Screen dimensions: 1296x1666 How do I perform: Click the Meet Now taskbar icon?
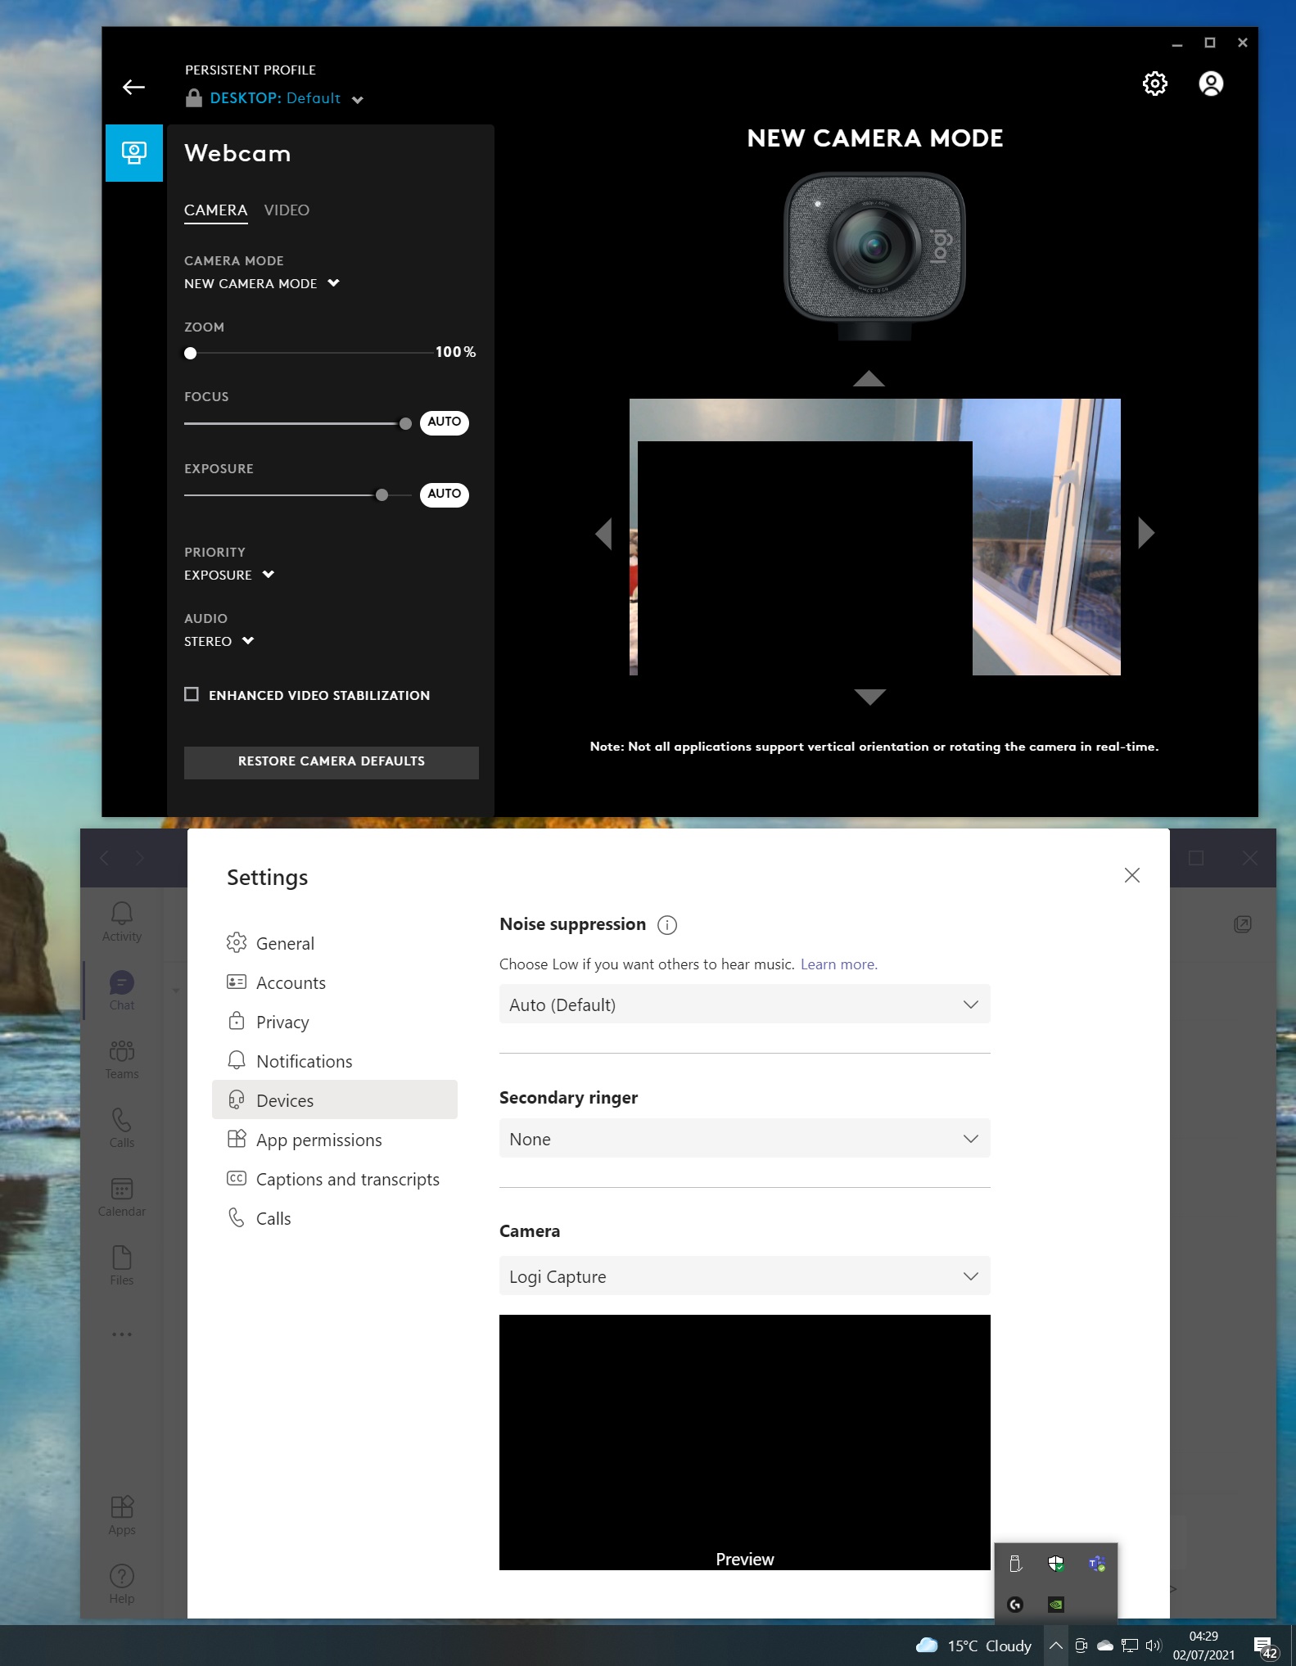[1081, 1646]
